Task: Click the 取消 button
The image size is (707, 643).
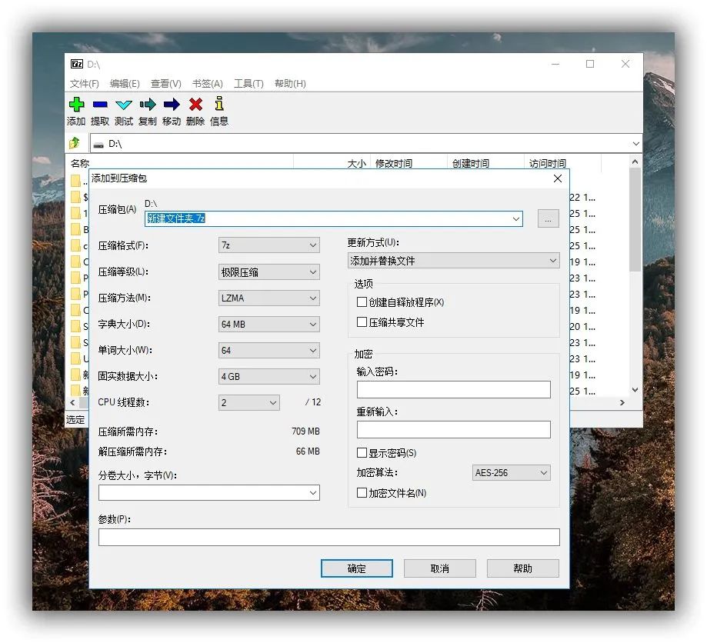Action: (440, 568)
